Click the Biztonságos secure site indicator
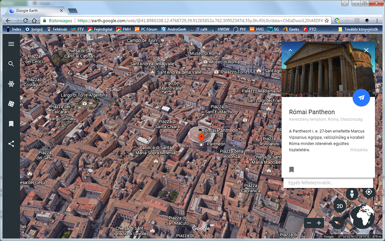 pos(57,21)
